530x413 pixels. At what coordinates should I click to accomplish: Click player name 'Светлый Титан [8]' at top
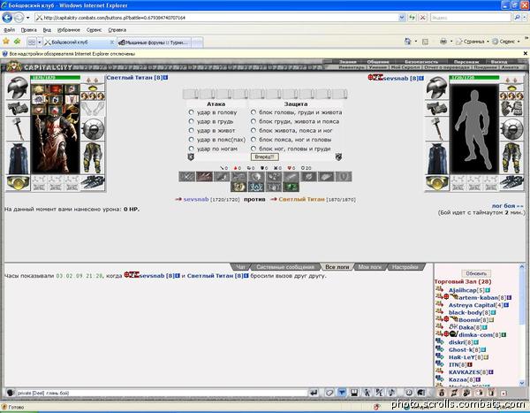pos(134,78)
